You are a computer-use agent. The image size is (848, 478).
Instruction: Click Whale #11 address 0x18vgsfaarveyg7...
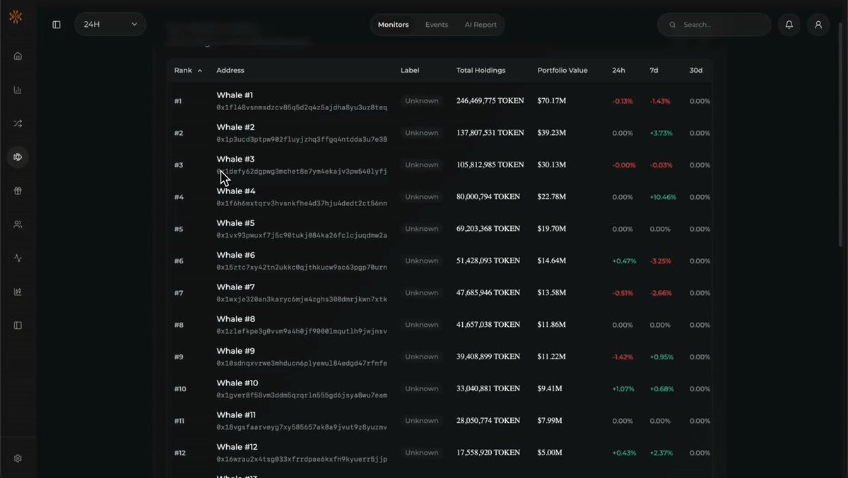coord(302,427)
